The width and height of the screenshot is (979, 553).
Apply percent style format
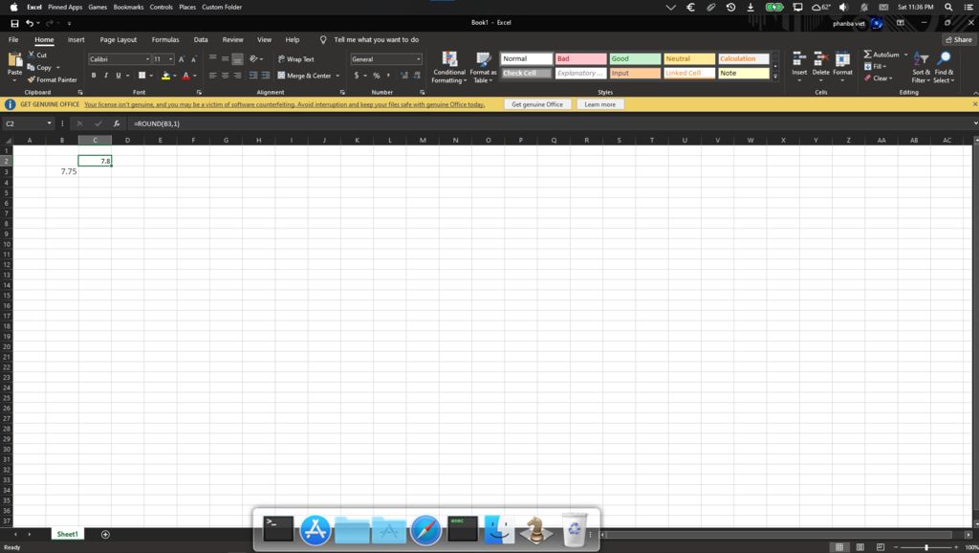377,76
